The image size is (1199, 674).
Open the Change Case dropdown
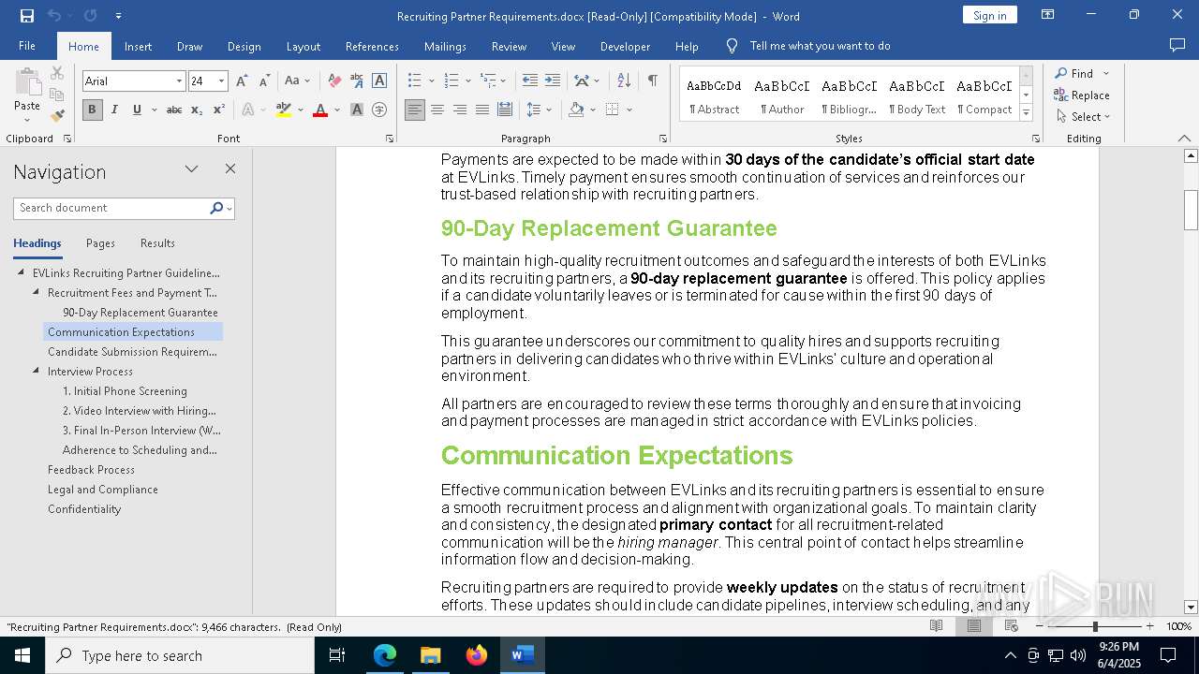pos(296,81)
